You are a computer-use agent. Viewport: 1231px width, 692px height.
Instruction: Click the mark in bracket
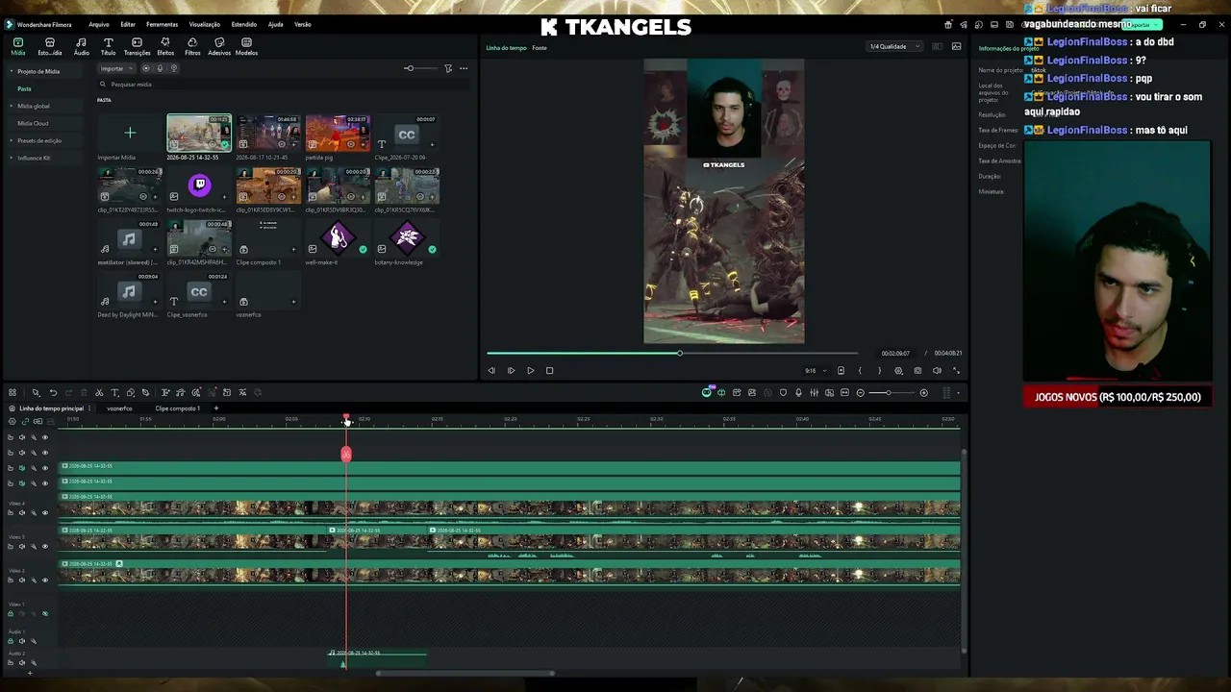coord(860,370)
